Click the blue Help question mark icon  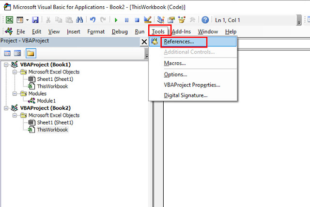(205, 20)
